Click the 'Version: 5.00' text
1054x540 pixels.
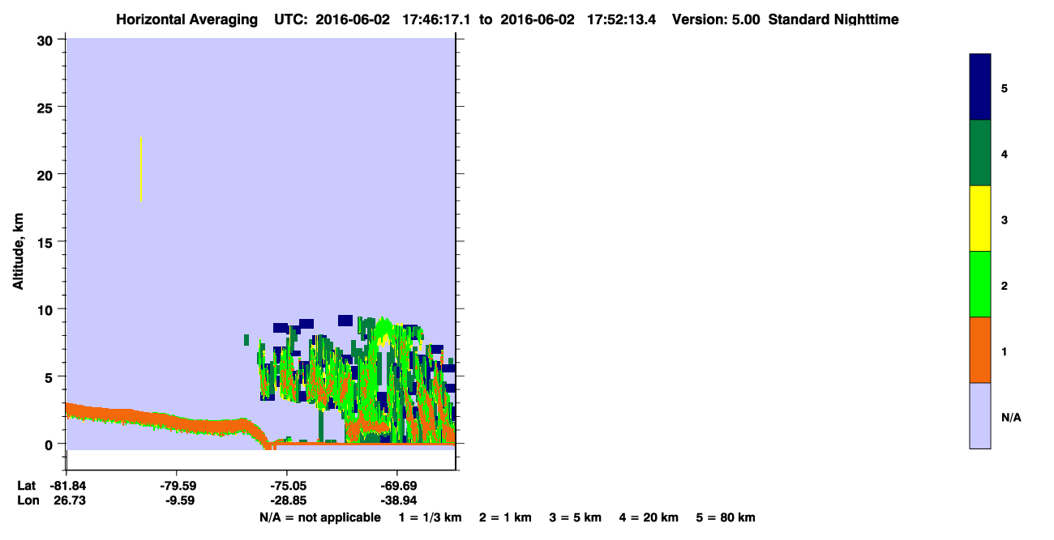(x=716, y=19)
